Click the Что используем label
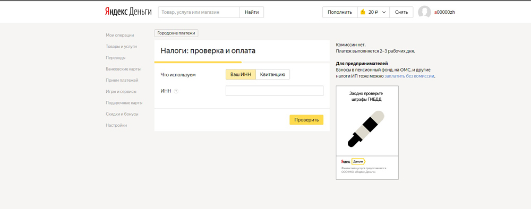Screen dimensions: 531x209 tap(178, 74)
